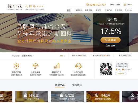Select the third banner carousel dot

coord(68,49)
